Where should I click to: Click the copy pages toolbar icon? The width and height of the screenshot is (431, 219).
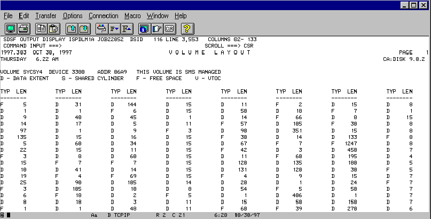tap(42, 29)
